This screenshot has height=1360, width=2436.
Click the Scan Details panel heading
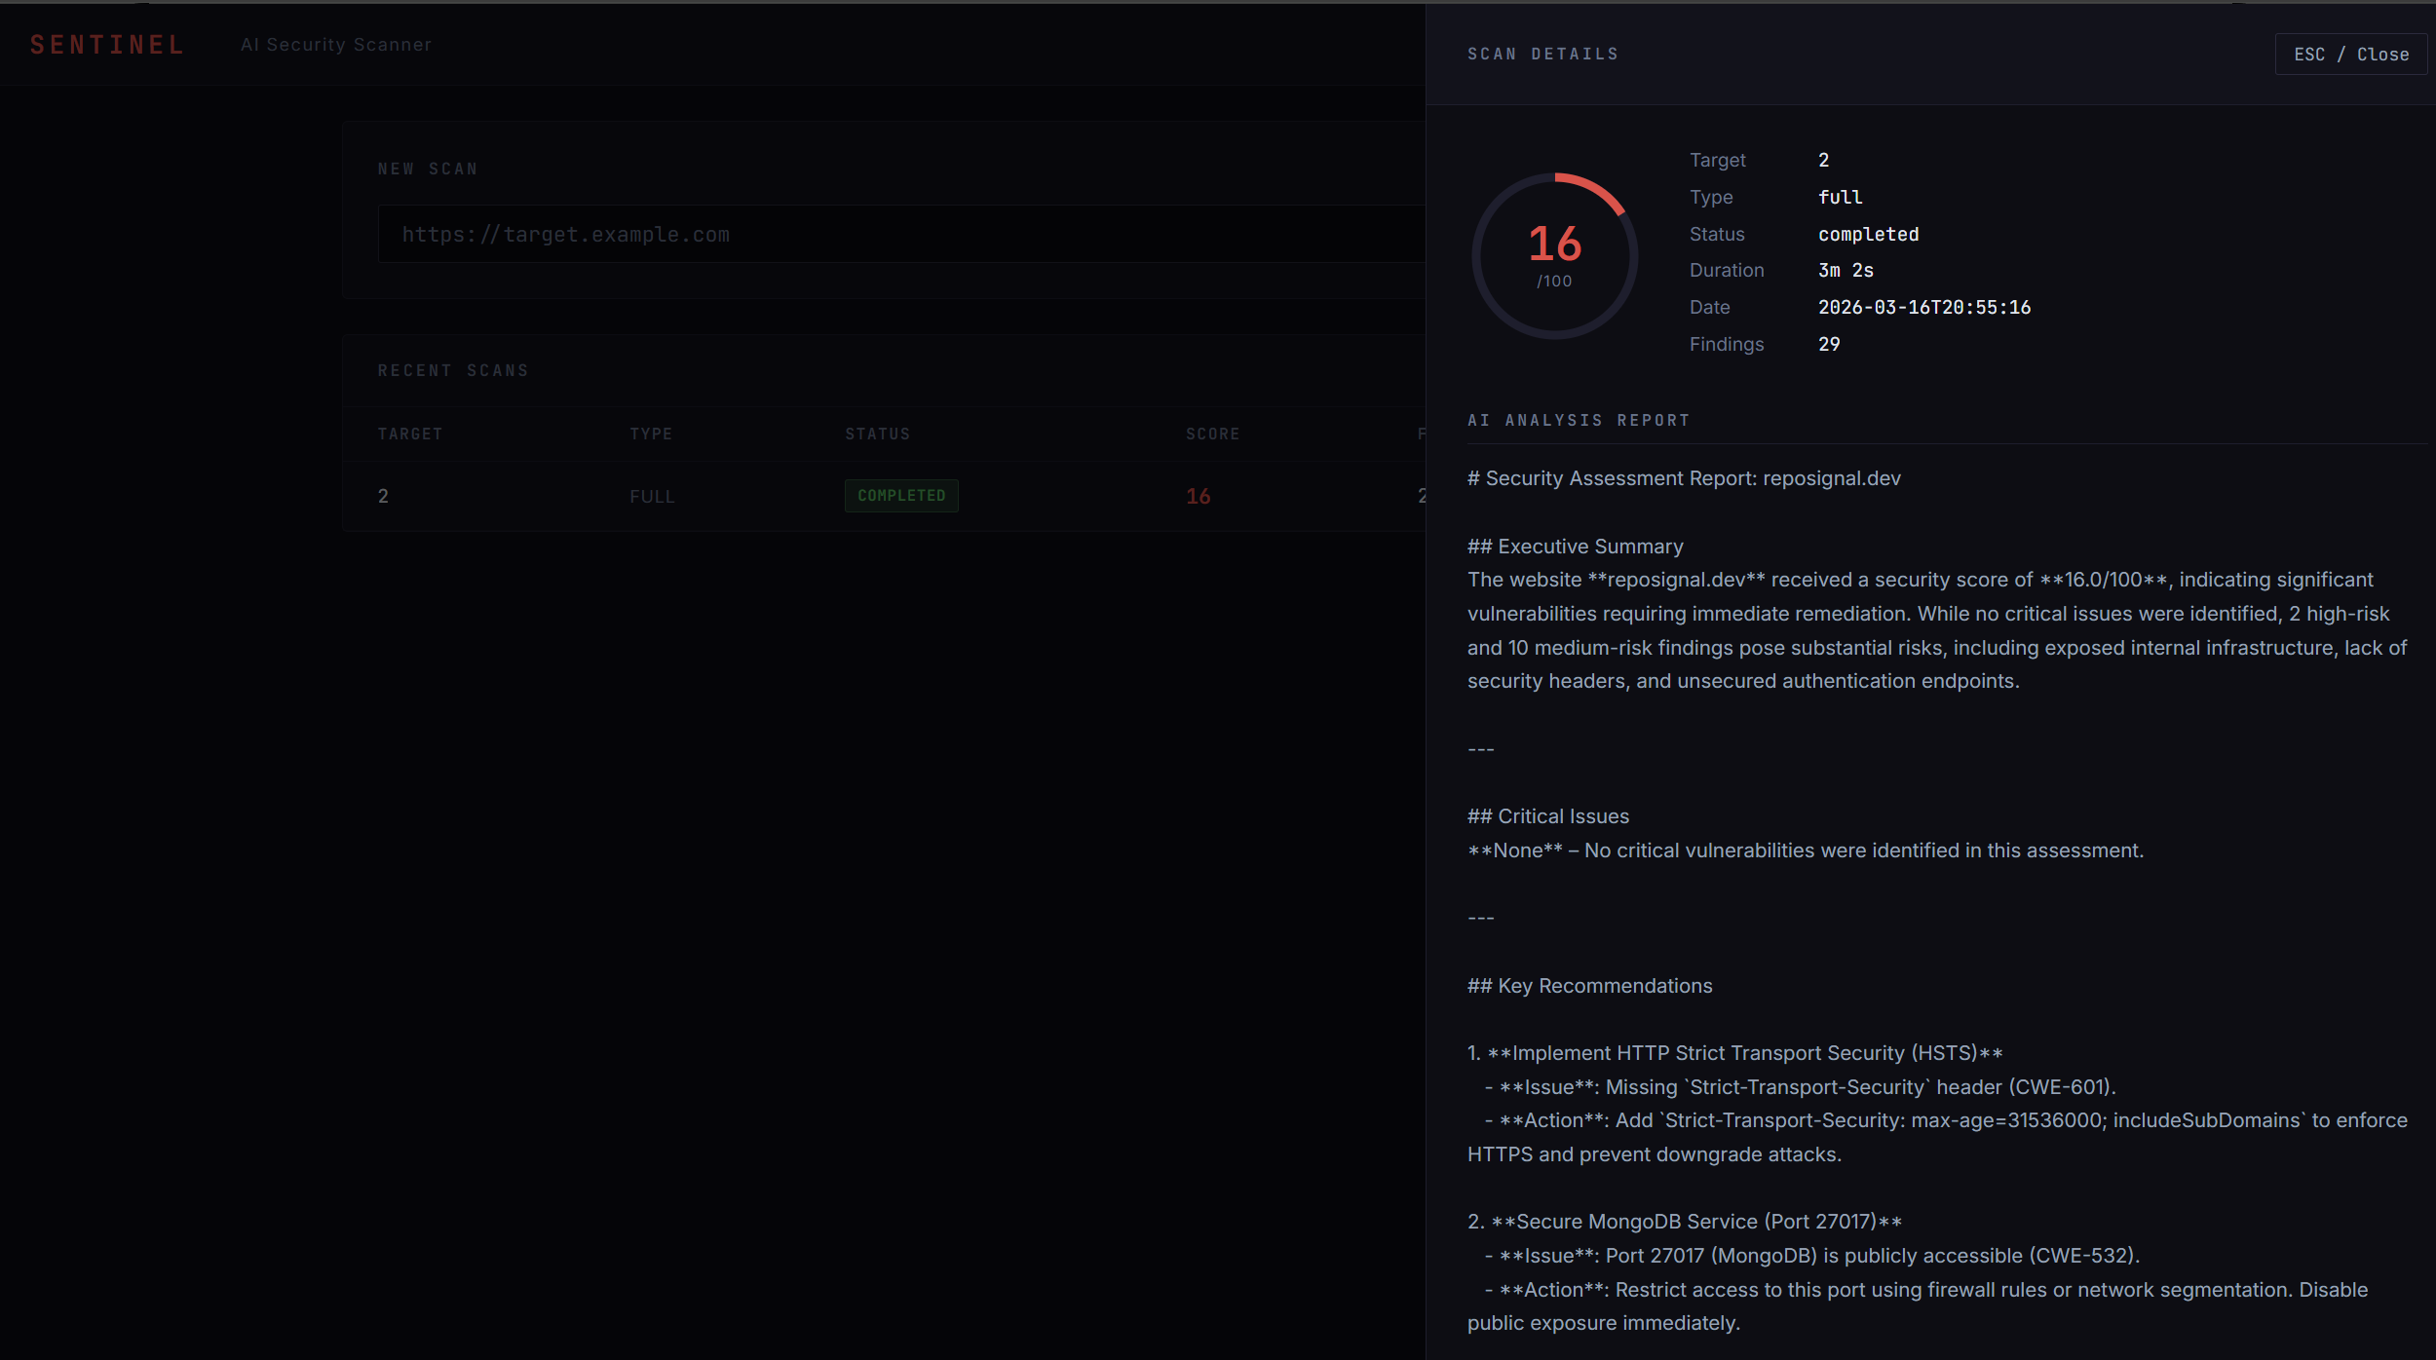point(1542,55)
